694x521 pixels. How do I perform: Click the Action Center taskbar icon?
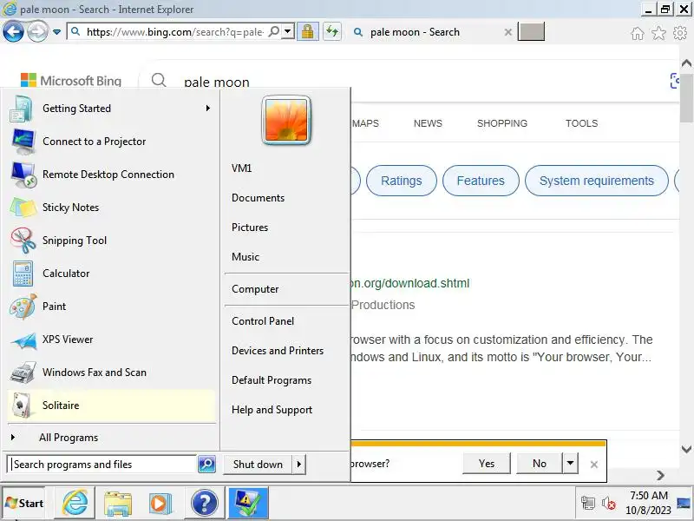[248, 503]
